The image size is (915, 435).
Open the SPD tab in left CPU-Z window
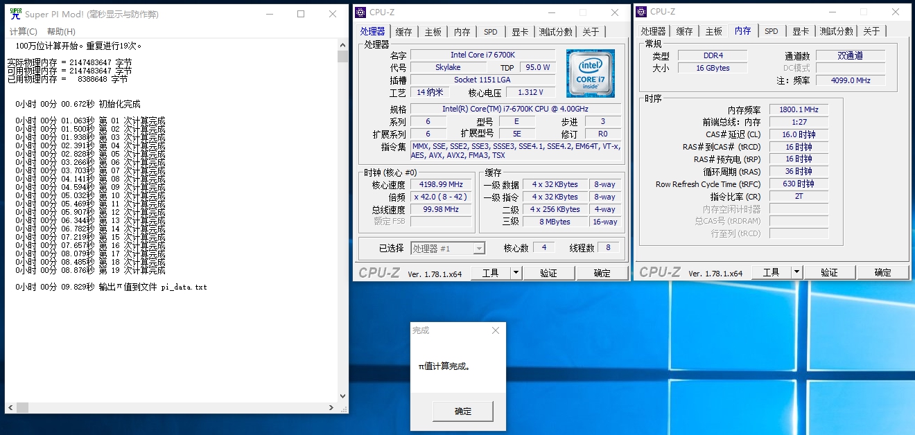coord(491,30)
